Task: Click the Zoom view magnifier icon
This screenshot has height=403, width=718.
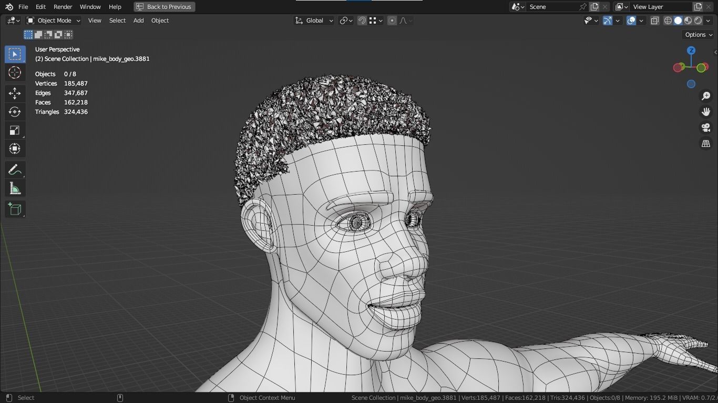Action: click(706, 96)
